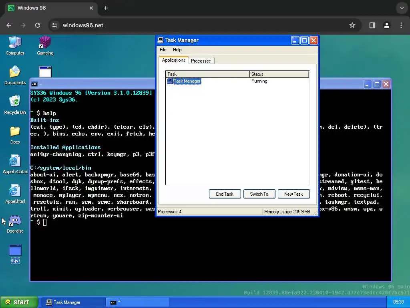The height and width of the screenshot is (308, 410).
Task: Open the Chrome three-dot menu
Action: (x=401, y=25)
